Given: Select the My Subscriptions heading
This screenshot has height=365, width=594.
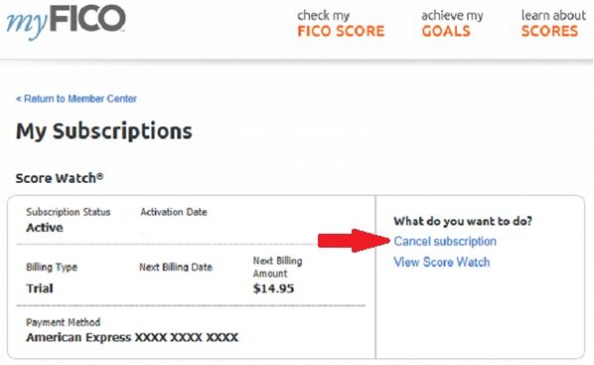Looking at the screenshot, I should click(103, 131).
